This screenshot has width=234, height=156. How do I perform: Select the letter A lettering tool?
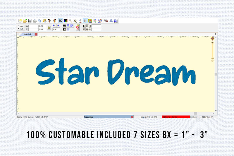point(111,20)
